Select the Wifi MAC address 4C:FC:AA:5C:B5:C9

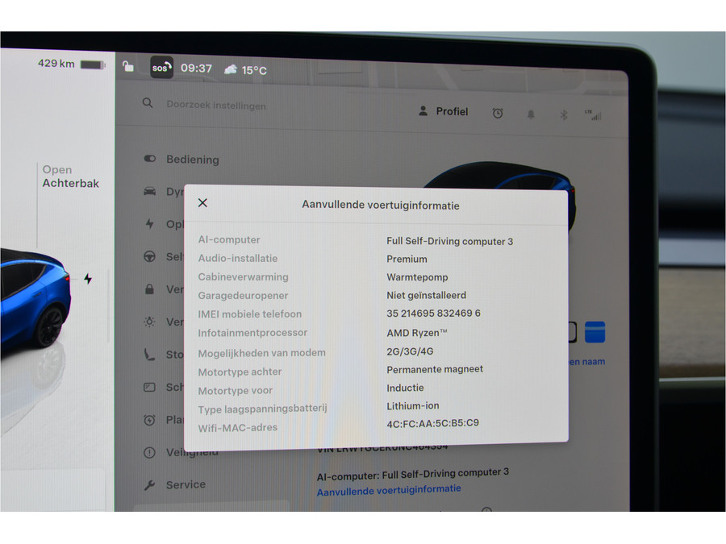pyautogui.click(x=433, y=423)
